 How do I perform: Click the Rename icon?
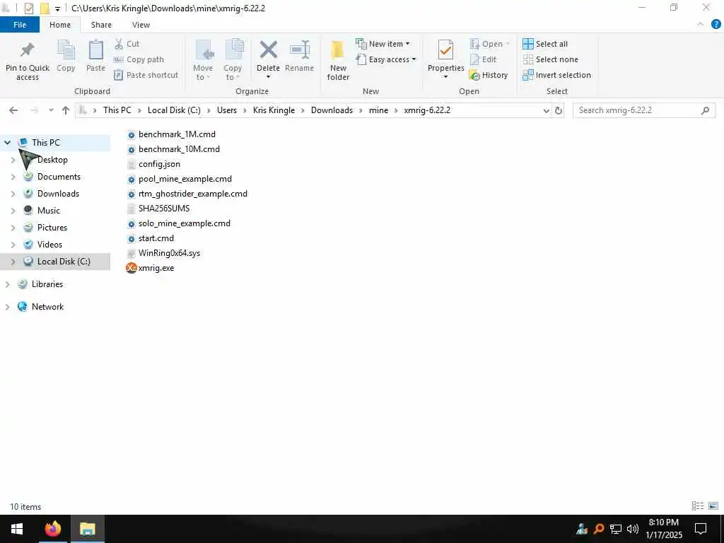300,50
